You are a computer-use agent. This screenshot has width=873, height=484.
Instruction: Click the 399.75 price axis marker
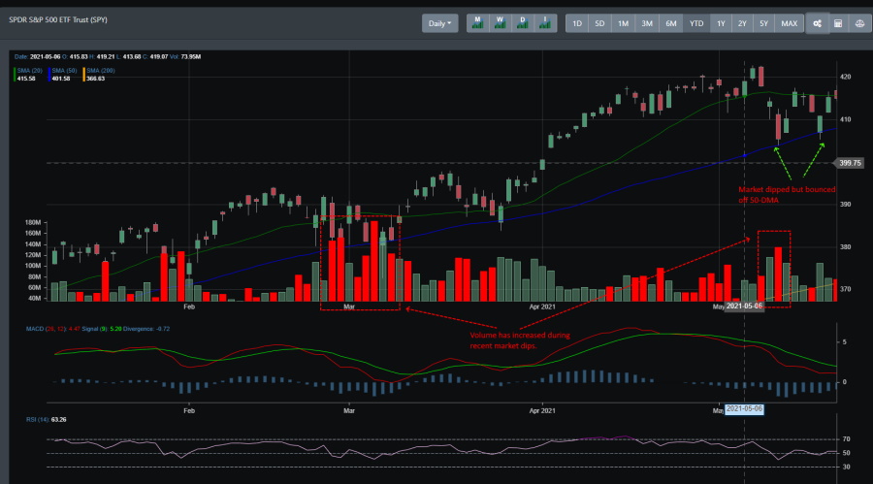coord(849,163)
